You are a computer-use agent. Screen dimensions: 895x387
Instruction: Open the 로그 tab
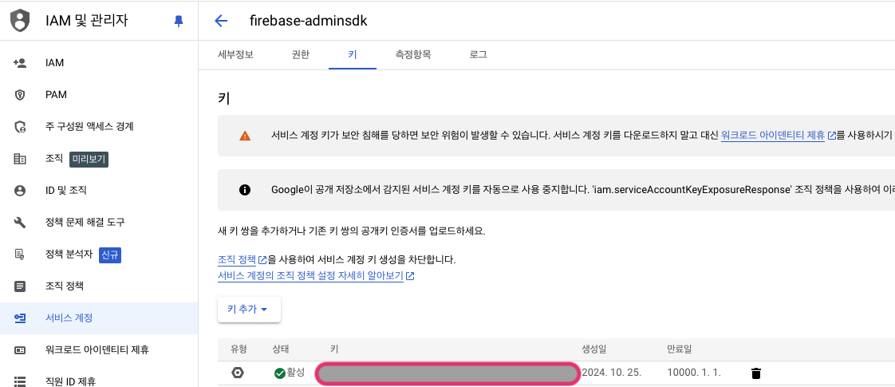(x=478, y=55)
